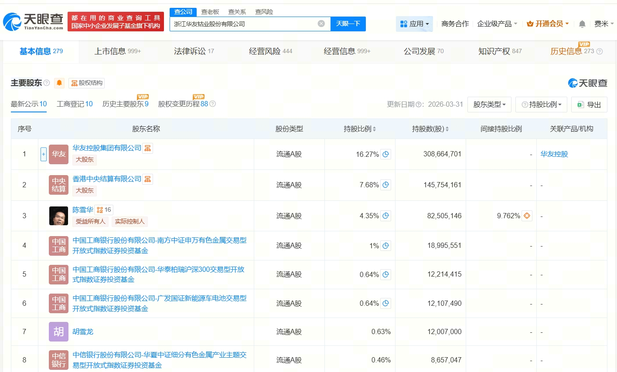Click the orange alert bell beside 主要股东
Viewport: 617px width, 372px height.
[59, 83]
